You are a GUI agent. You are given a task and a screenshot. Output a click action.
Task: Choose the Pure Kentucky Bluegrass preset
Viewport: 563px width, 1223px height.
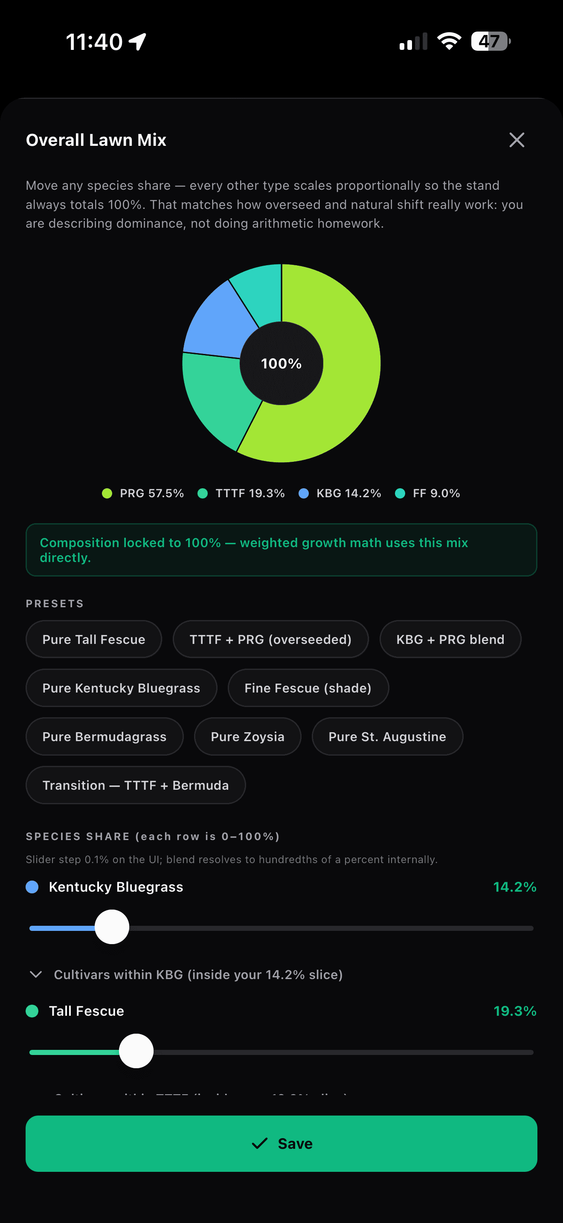point(122,688)
